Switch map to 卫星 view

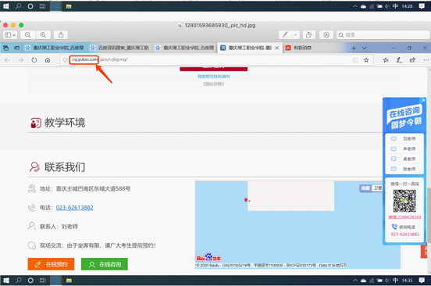pyautogui.click(x=377, y=188)
